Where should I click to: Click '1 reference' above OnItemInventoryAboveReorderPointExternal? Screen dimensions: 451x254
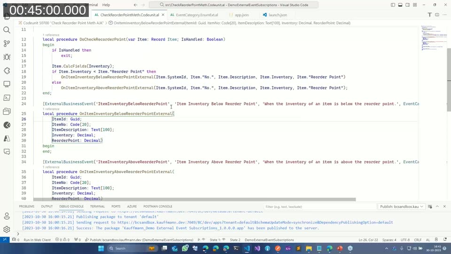[x=51, y=167]
